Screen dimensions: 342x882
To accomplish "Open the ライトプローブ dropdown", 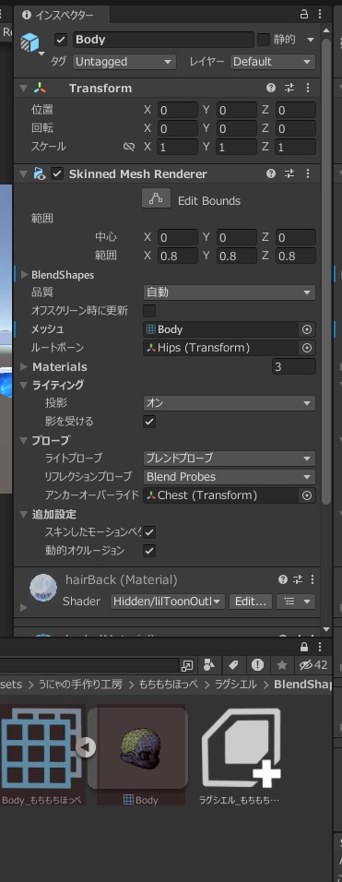I will [230, 459].
